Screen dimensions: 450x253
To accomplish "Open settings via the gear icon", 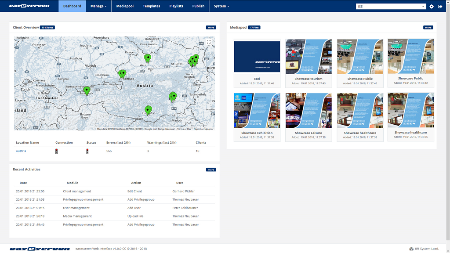I will click(432, 7).
